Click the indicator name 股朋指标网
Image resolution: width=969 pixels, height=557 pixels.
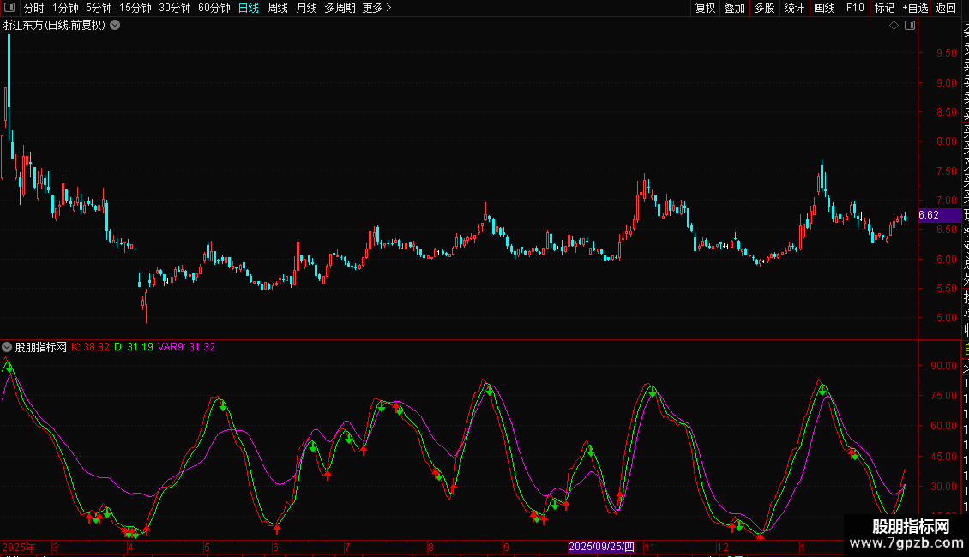(41, 347)
